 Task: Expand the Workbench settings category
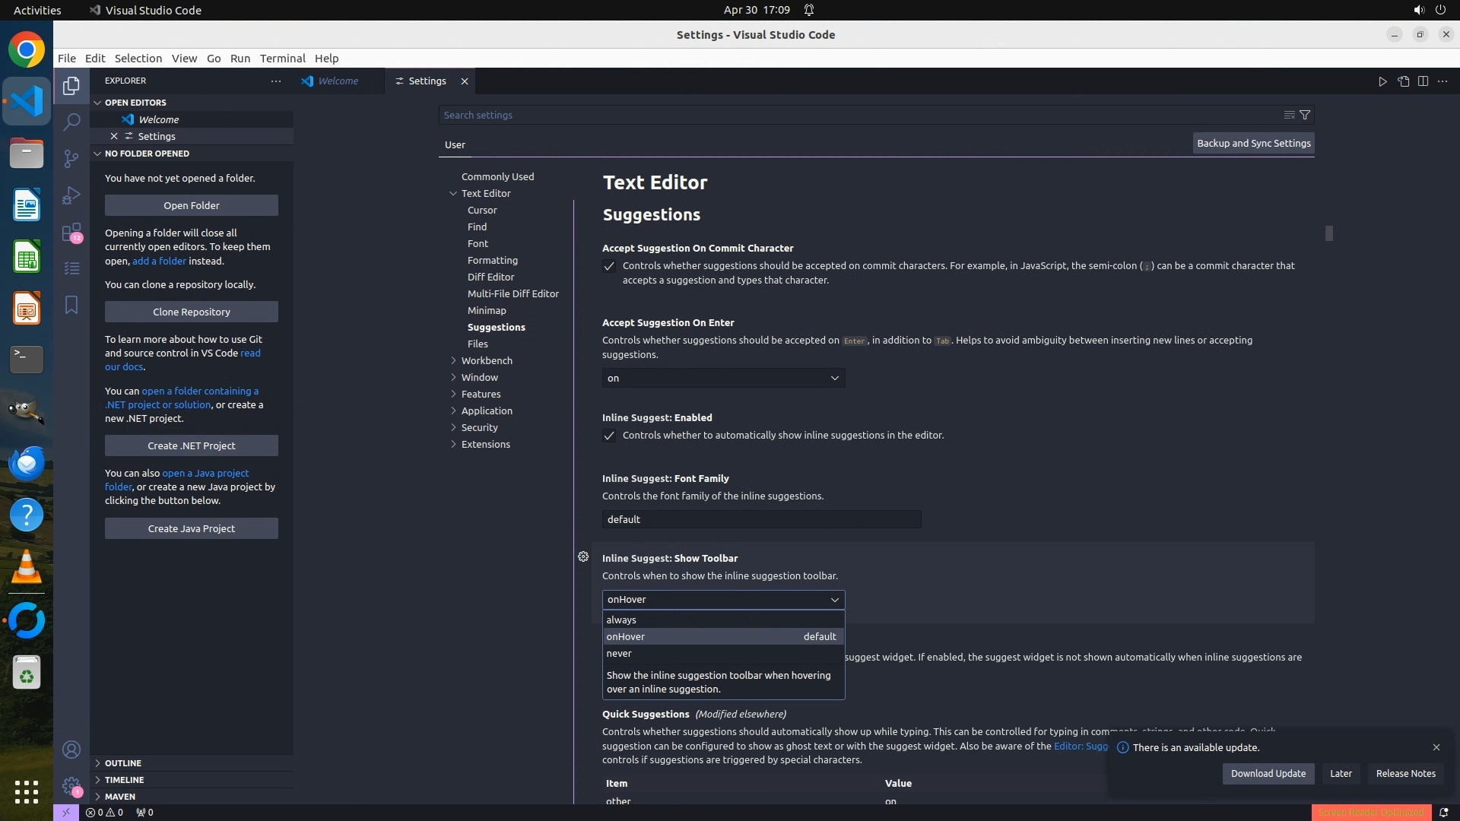[x=487, y=360]
